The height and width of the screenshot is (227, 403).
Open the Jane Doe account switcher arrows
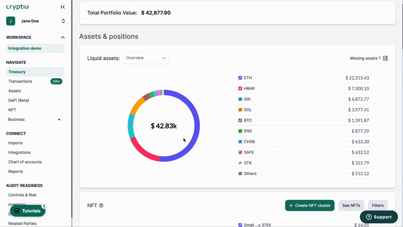(x=63, y=21)
